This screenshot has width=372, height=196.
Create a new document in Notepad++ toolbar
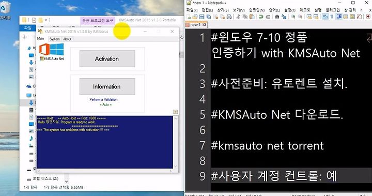[189, 17]
